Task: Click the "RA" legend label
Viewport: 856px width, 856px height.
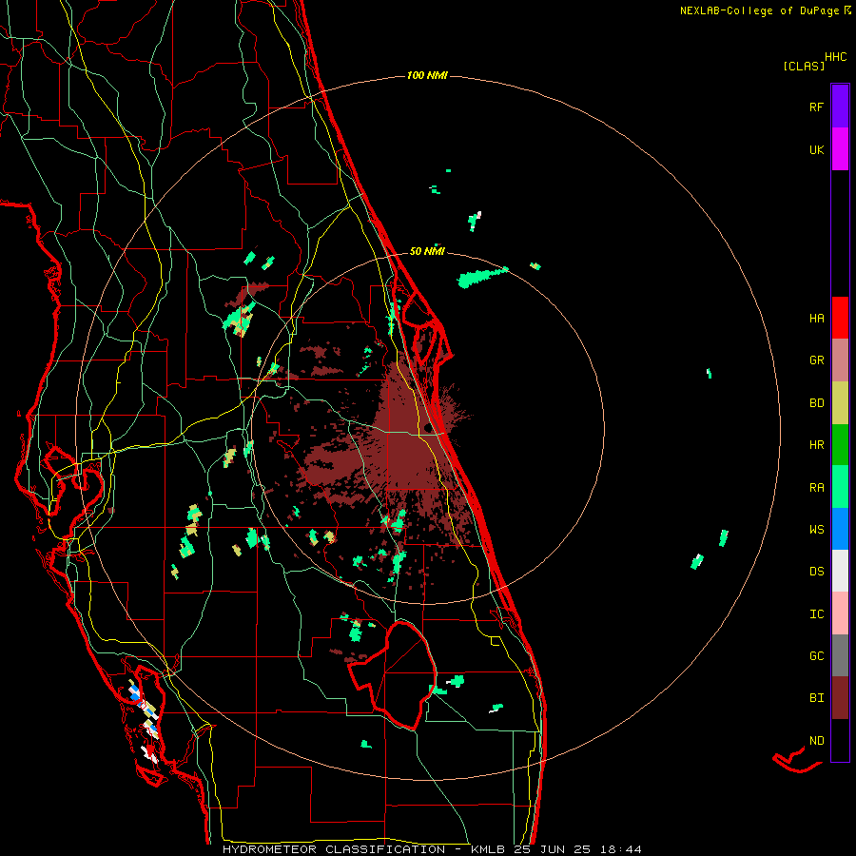Action: tap(816, 487)
